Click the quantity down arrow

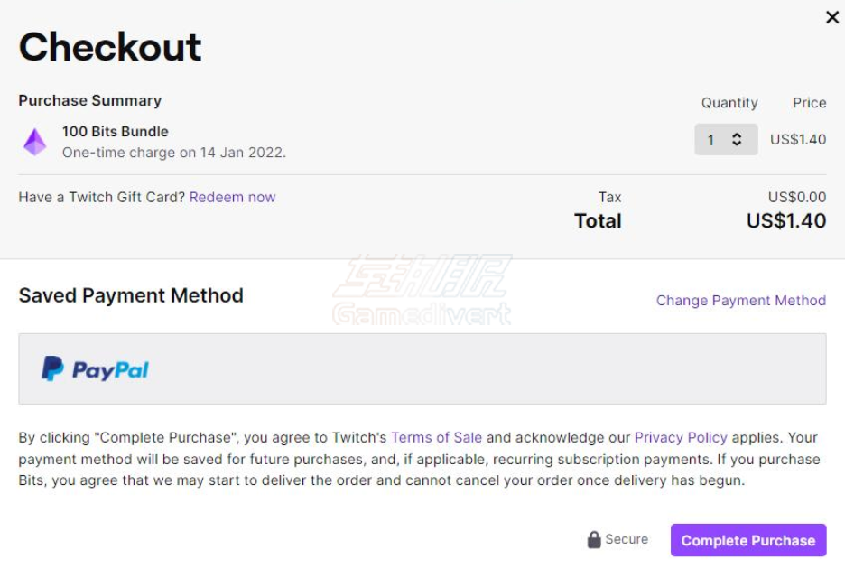738,144
